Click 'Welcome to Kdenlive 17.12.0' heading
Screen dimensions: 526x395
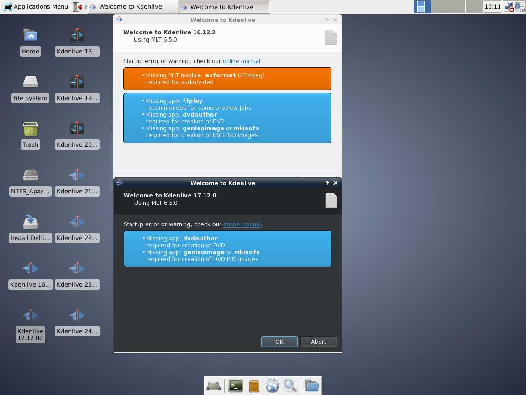point(170,195)
